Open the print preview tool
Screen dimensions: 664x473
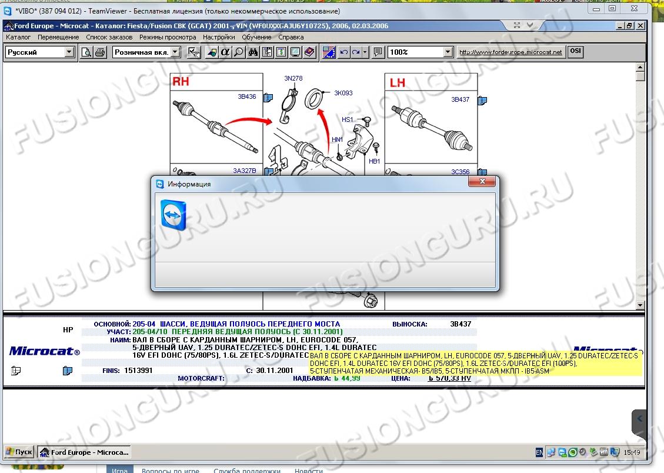pyautogui.click(x=86, y=52)
